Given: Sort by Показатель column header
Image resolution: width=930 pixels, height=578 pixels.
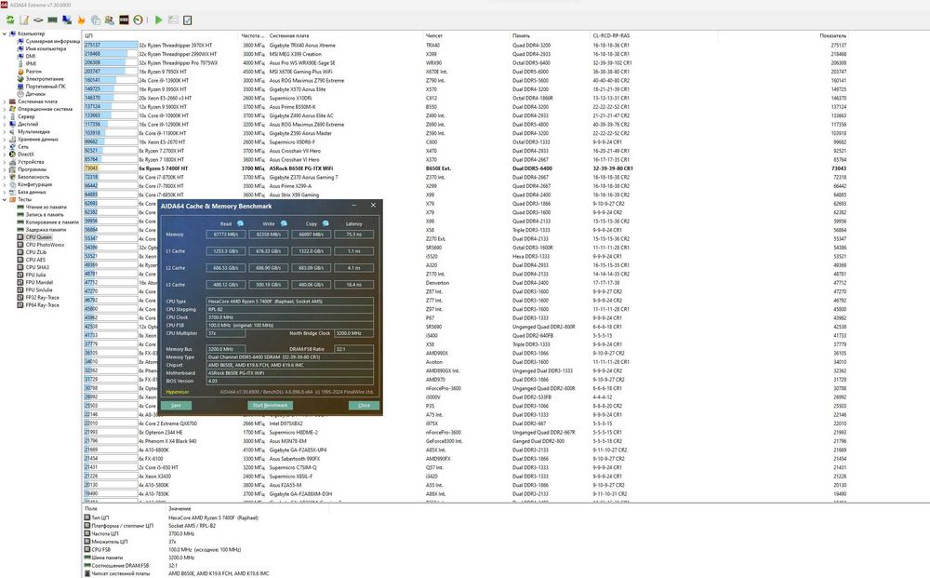Looking at the screenshot, I should 832,35.
